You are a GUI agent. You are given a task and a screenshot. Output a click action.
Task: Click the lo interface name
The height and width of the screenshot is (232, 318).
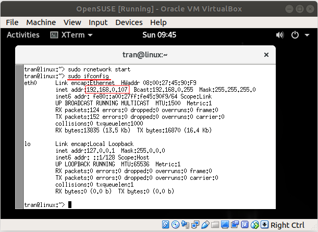click(28, 144)
